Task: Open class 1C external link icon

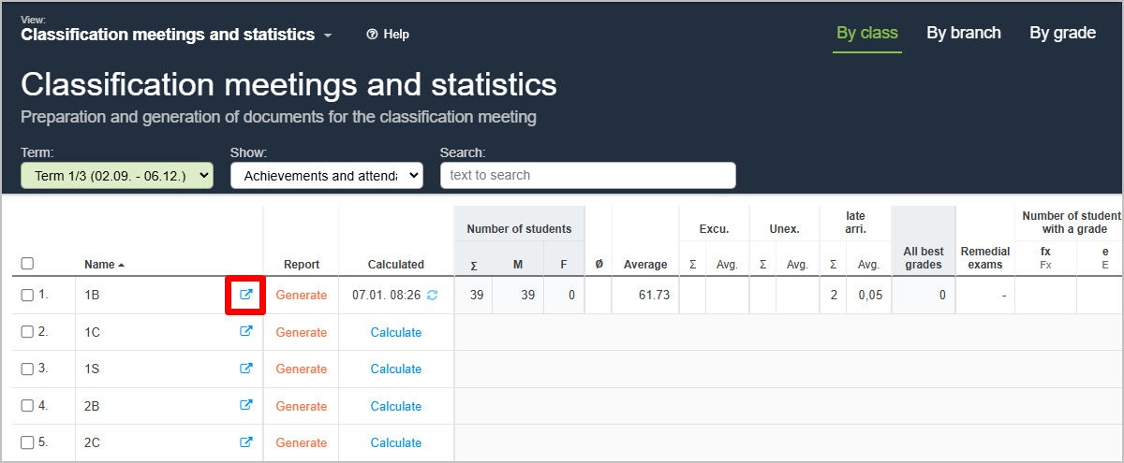Action: 246,331
